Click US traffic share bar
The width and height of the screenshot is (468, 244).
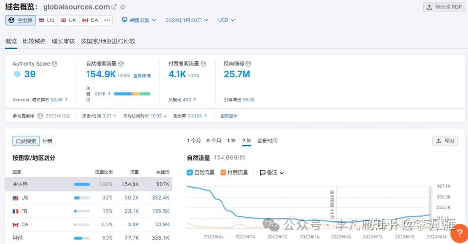(82, 198)
